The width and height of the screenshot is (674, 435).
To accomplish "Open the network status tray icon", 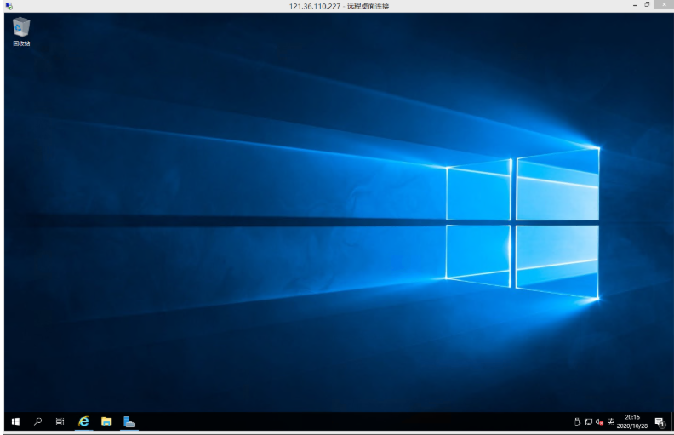I will tap(588, 421).
